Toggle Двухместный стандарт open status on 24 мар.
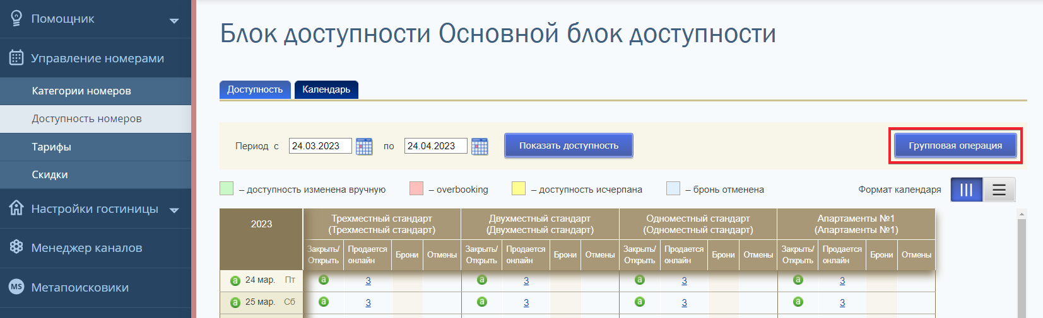Viewport: 1043px width, 318px height. pyautogui.click(x=482, y=280)
